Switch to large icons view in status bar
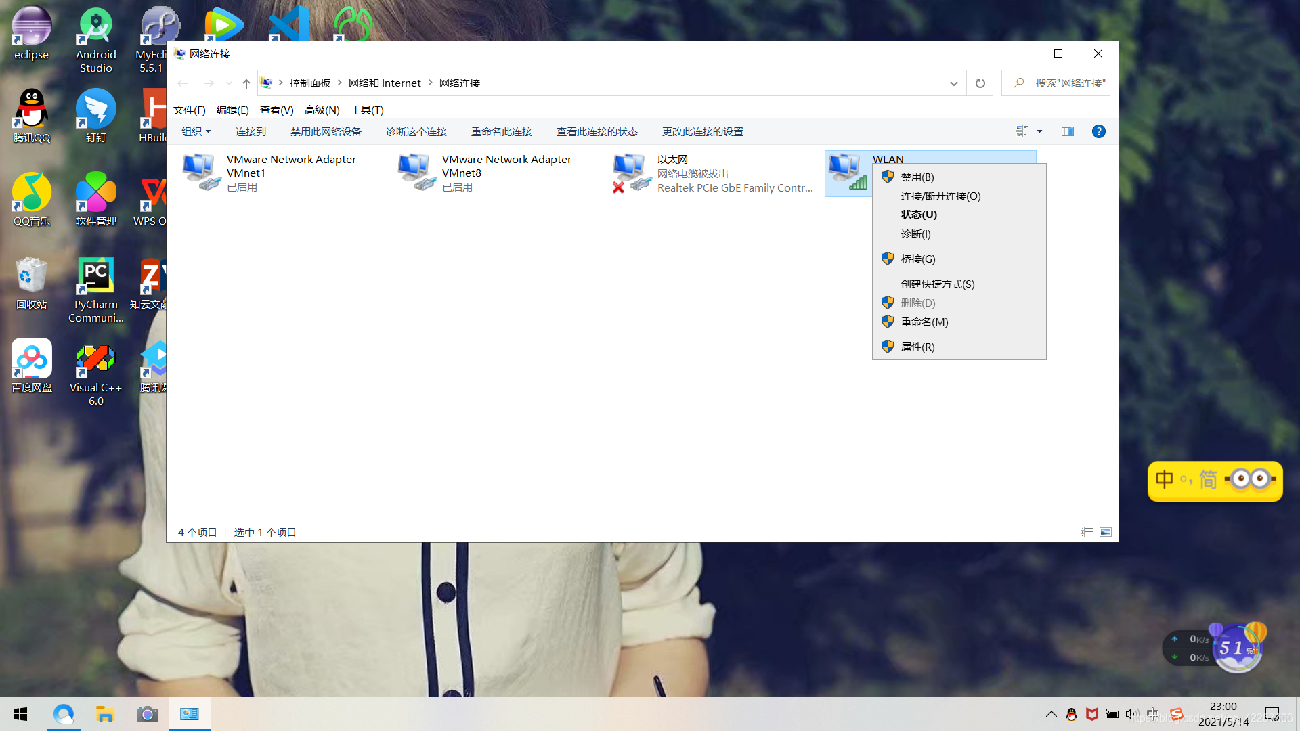This screenshot has width=1300, height=731. [1106, 532]
